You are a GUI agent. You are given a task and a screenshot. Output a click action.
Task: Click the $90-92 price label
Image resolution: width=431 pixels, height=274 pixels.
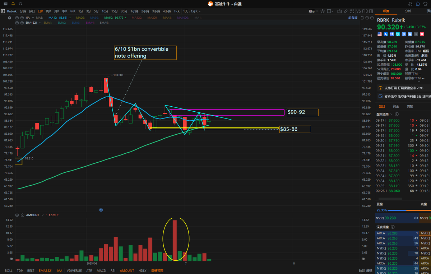click(302, 112)
